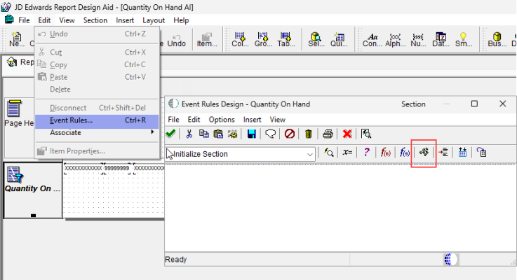Screen dimensions: 517x280
Task: Click the Item Properties toolbar button
Action: coord(207,39)
